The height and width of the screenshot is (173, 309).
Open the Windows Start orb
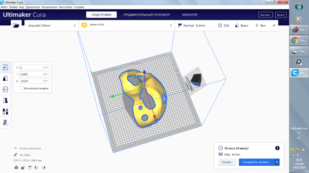click(299, 6)
